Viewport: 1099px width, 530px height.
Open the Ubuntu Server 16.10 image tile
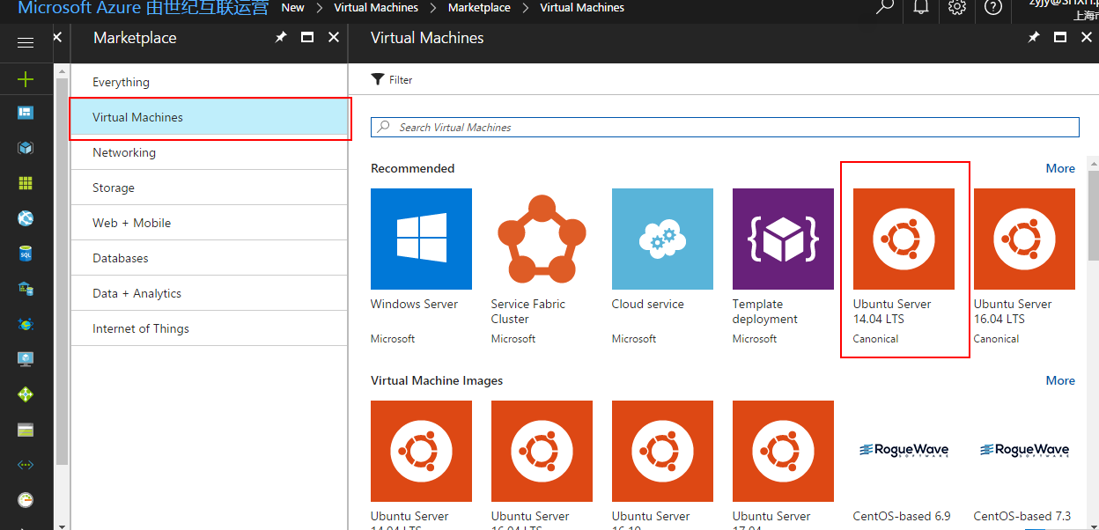tap(662, 465)
